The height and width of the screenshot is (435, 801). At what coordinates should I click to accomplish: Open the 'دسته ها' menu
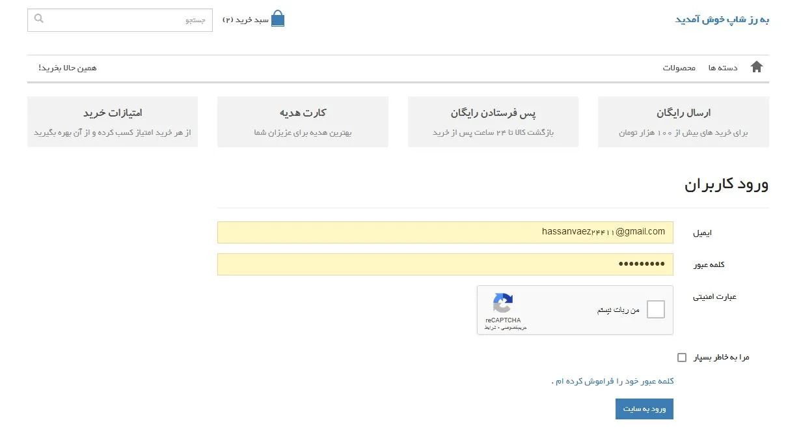point(723,68)
